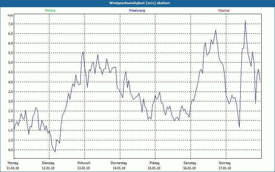The width and height of the screenshot is (275, 172).
Task: Click the Freitag day label
Action: point(154,163)
